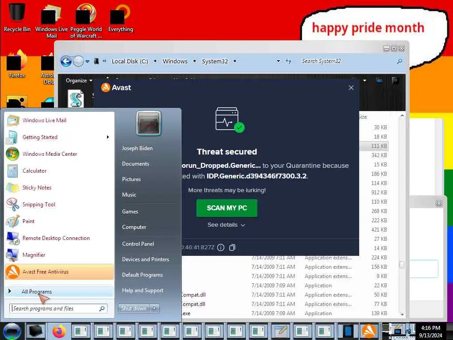Open Pictures from Start menu
Viewport: 453px width, 340px height.
point(131,179)
